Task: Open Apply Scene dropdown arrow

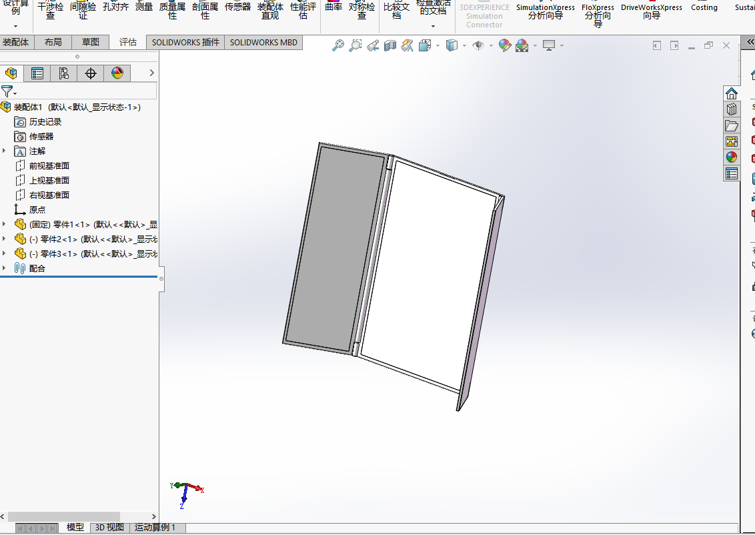Action: tap(535, 46)
